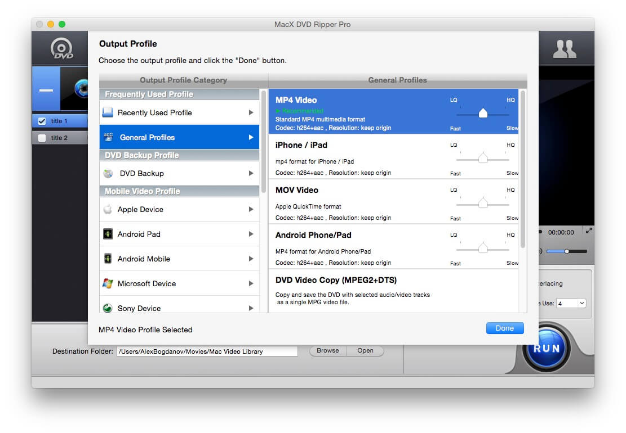The width and height of the screenshot is (626, 433).
Task: Click the two-people user icon at top right
Action: (565, 49)
